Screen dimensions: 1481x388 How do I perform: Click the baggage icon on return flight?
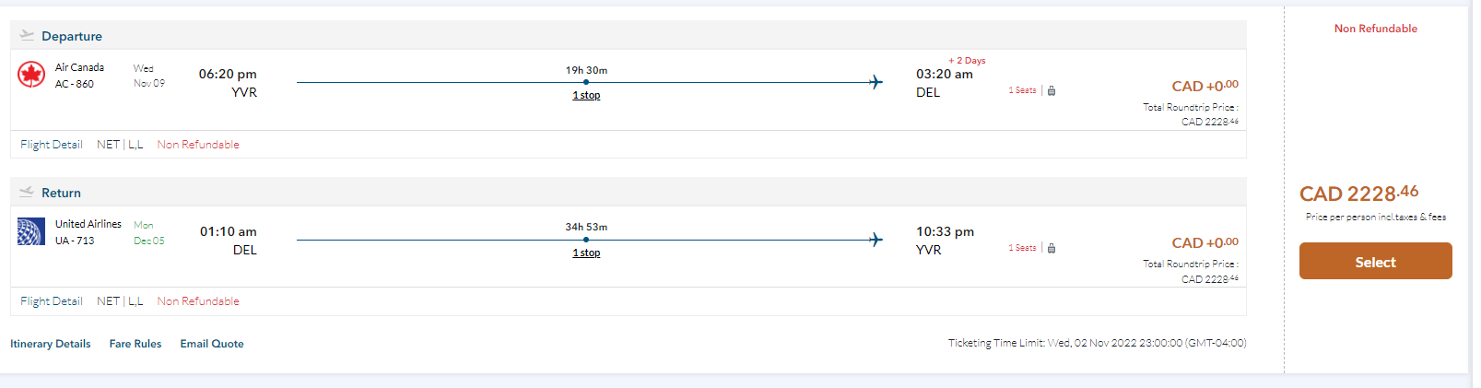click(1052, 248)
